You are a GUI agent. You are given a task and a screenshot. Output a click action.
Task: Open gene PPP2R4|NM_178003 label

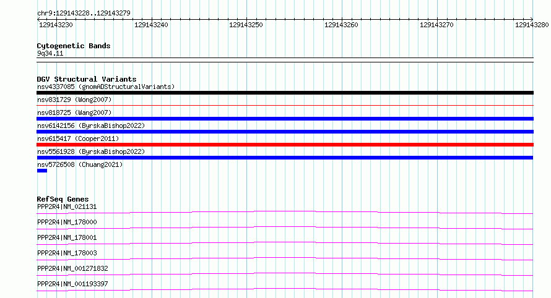coord(67,253)
